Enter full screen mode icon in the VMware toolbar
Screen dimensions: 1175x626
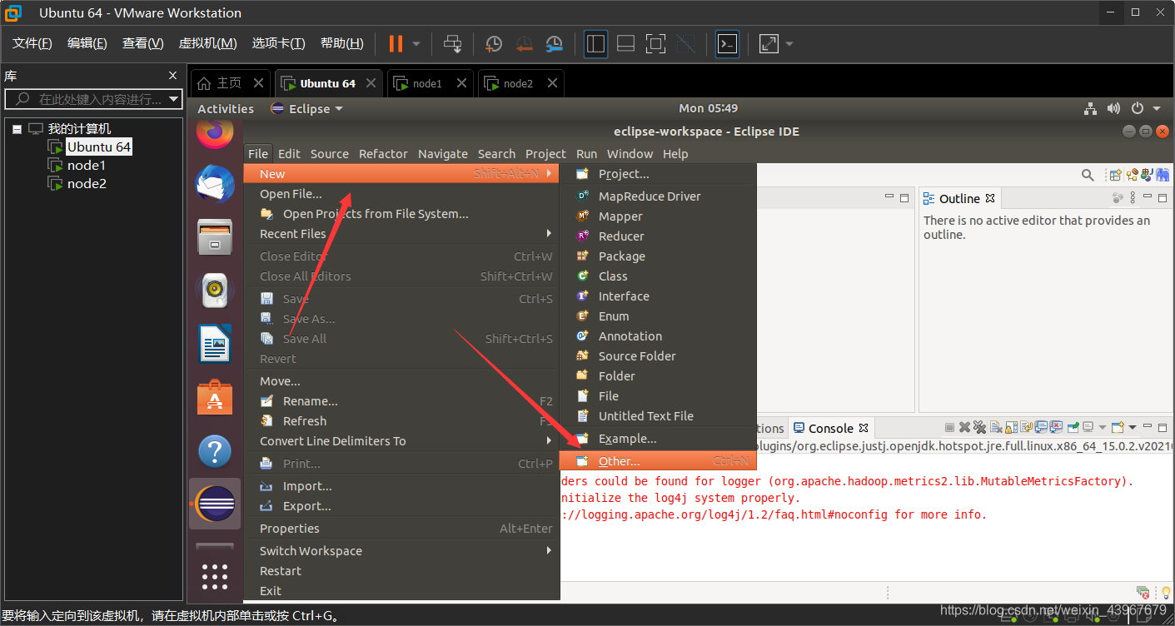click(655, 43)
